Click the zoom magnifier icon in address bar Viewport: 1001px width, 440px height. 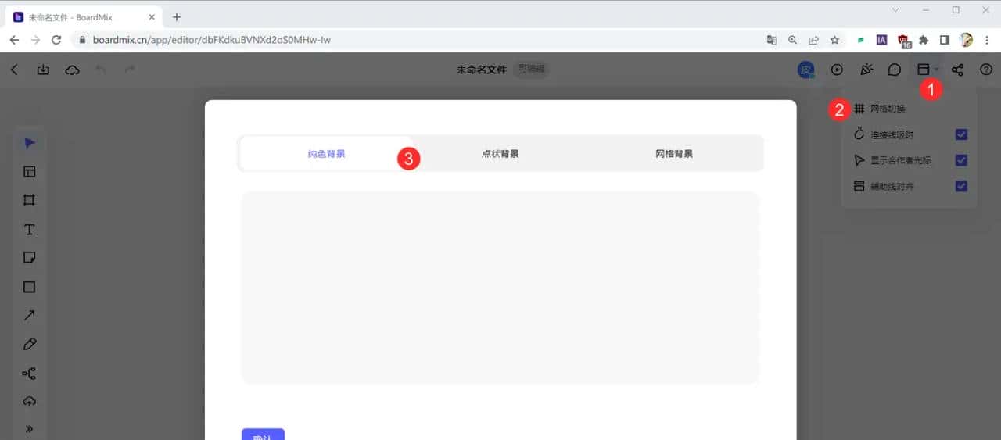793,39
